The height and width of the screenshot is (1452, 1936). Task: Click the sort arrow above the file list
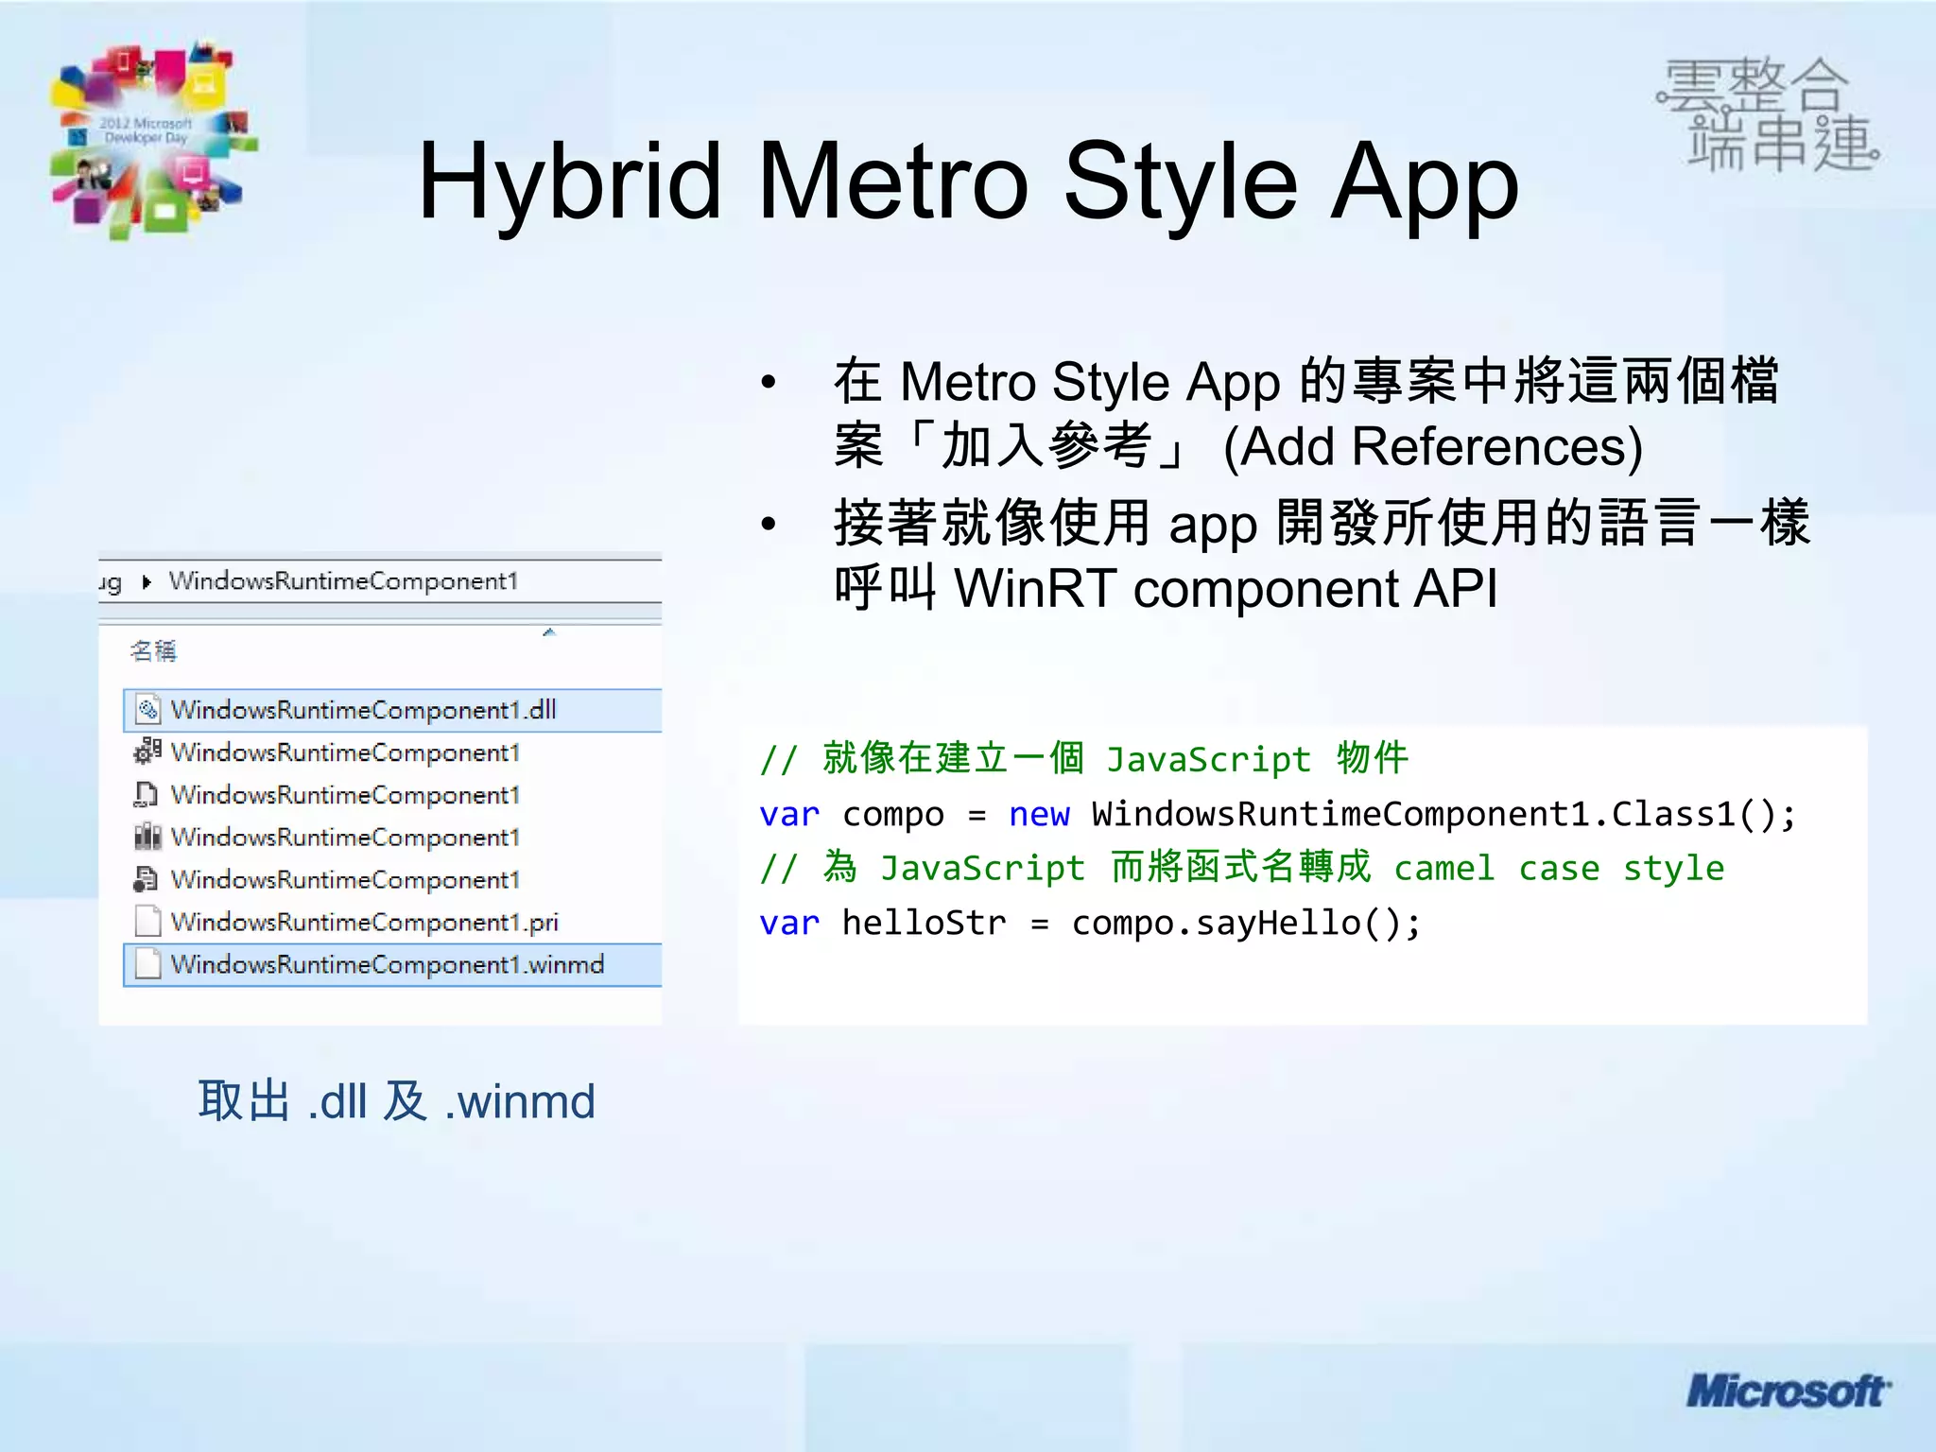click(x=548, y=631)
